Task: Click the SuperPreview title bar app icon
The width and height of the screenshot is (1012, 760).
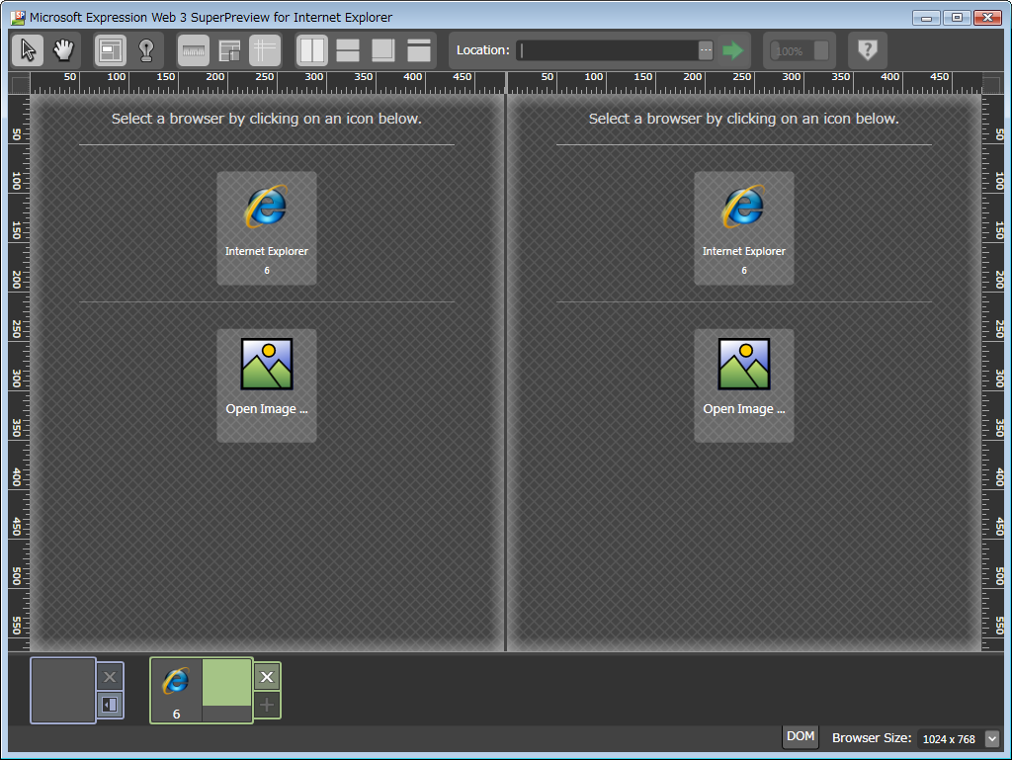Action: [18, 18]
